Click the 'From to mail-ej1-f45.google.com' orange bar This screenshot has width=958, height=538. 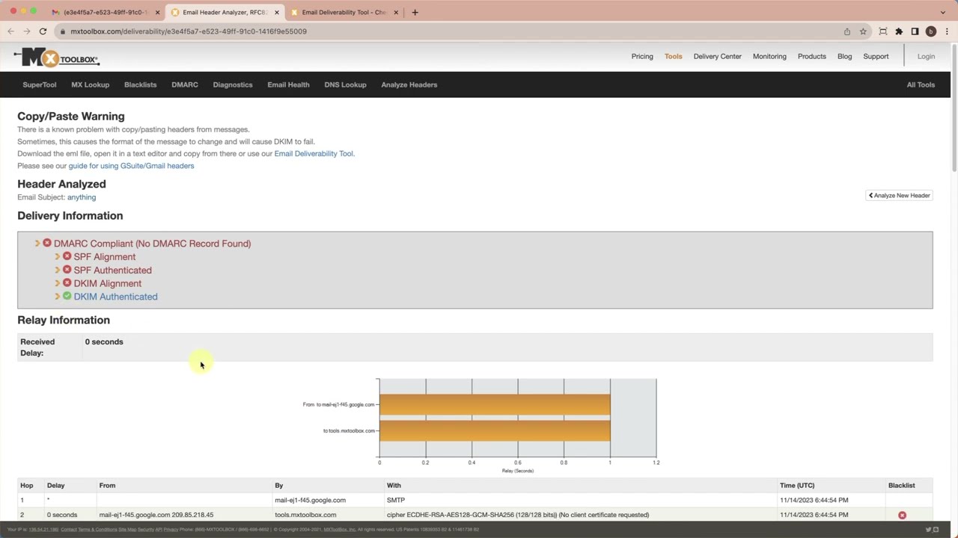coord(495,404)
